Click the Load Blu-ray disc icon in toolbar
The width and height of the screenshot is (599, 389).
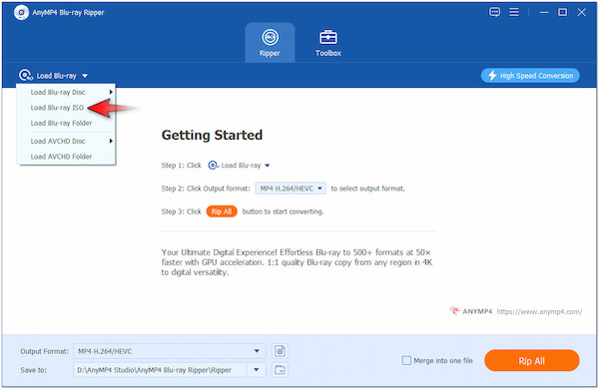tap(26, 75)
